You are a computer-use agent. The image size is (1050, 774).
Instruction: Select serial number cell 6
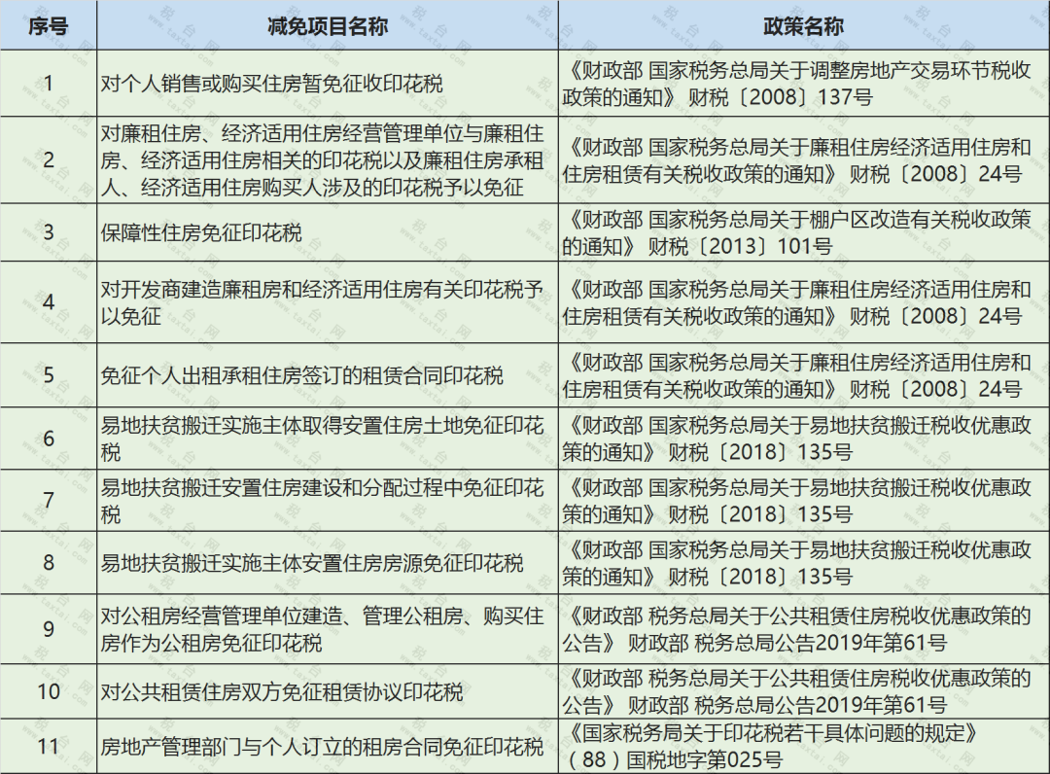tap(49, 439)
